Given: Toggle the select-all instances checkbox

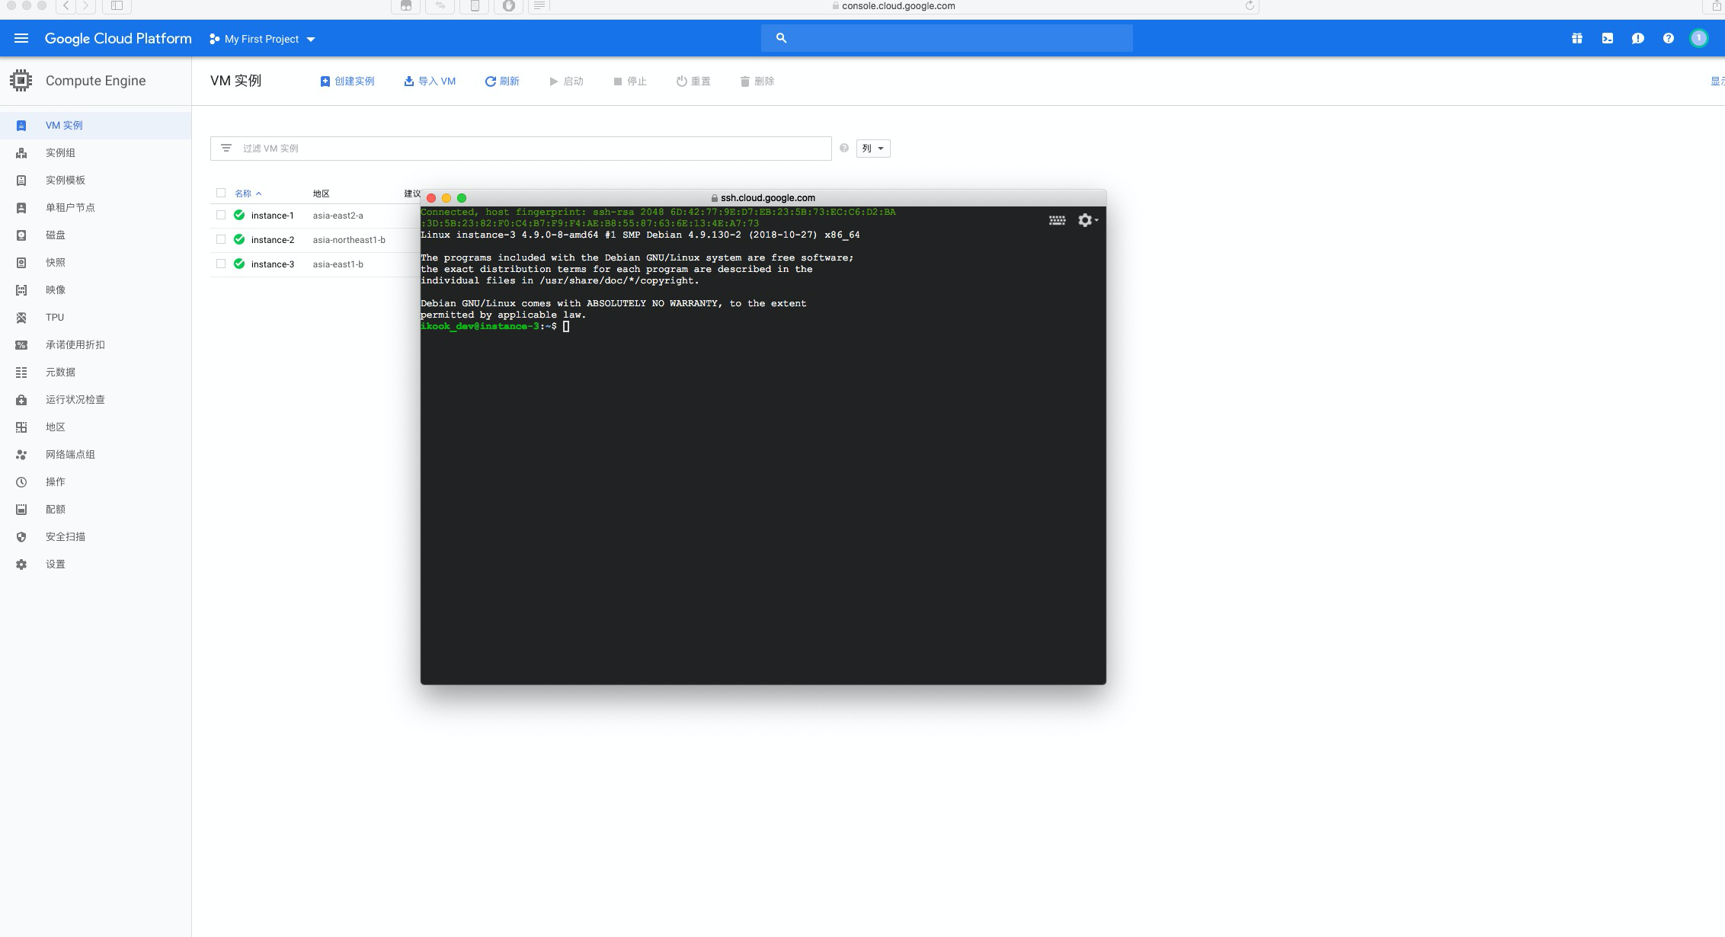Looking at the screenshot, I should click(x=221, y=193).
